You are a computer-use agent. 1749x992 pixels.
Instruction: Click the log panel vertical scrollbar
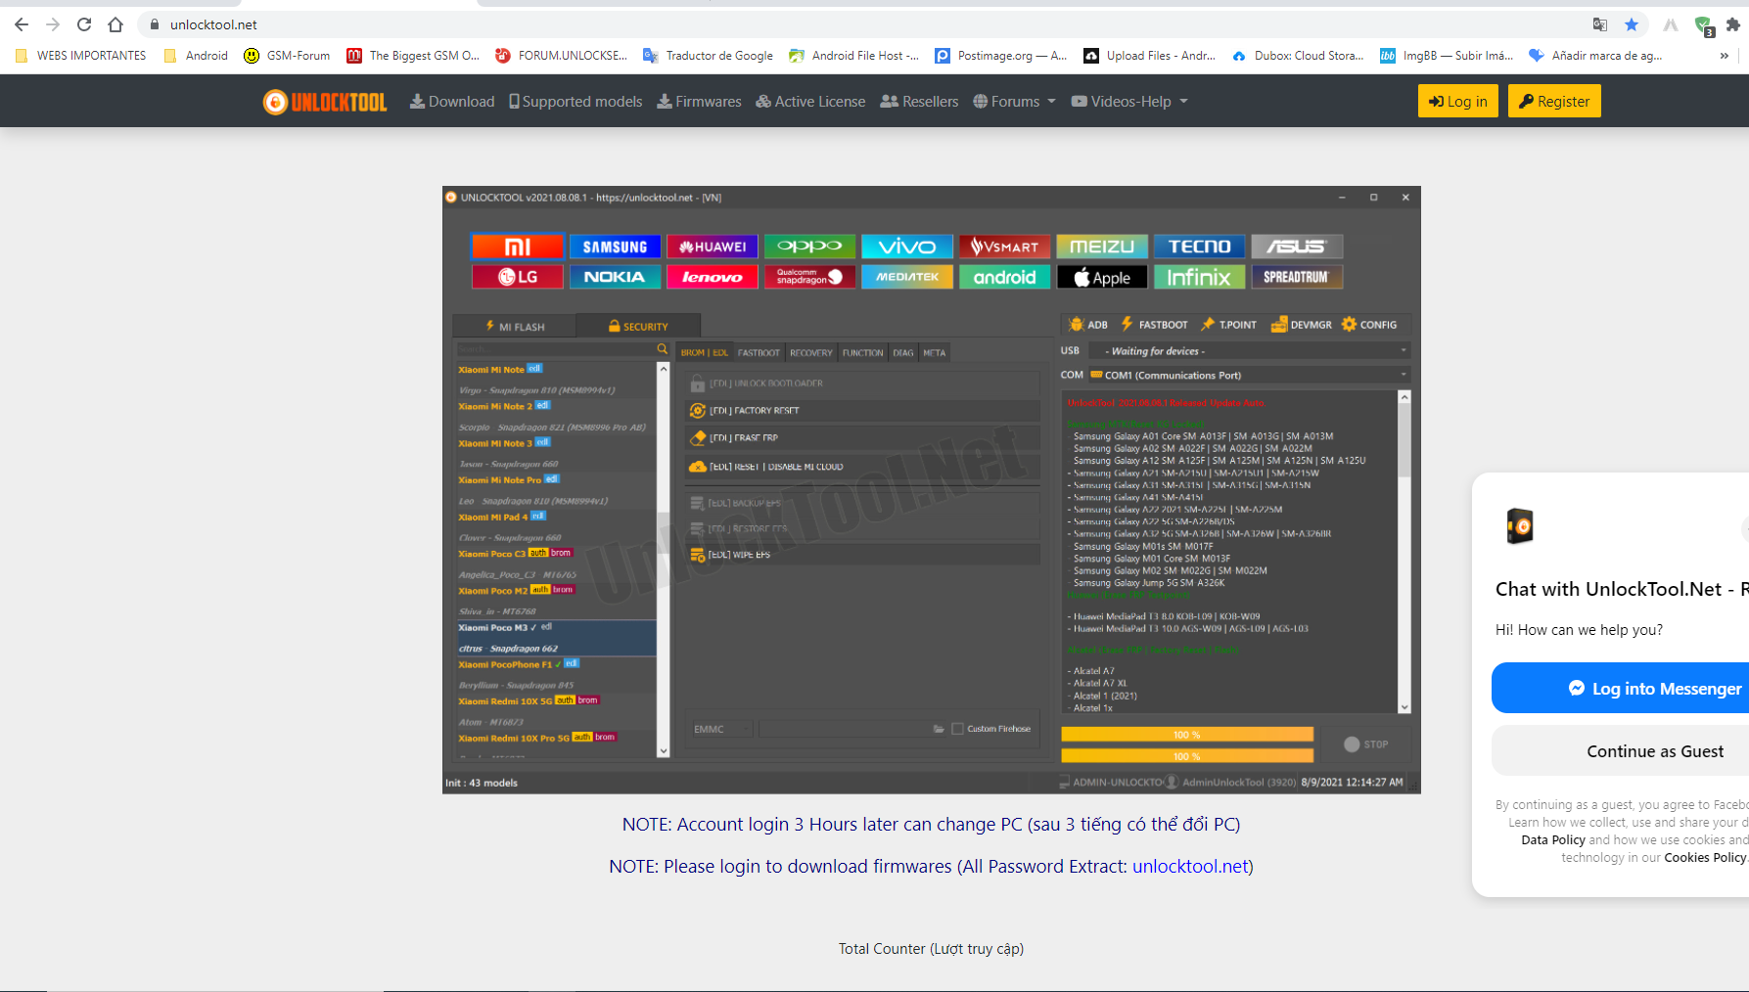coord(1404,552)
